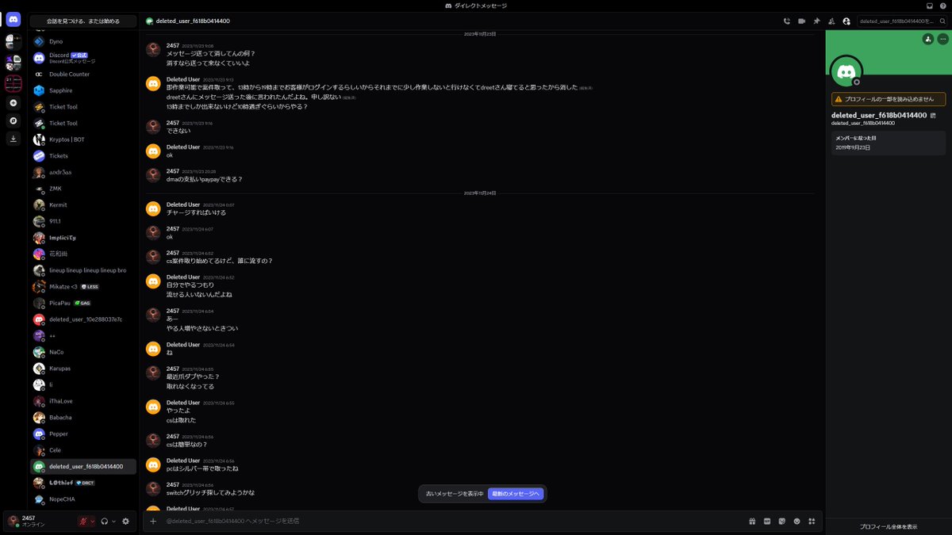Open the NaCo conversation
Image resolution: width=952 pixels, height=535 pixels.
point(83,352)
